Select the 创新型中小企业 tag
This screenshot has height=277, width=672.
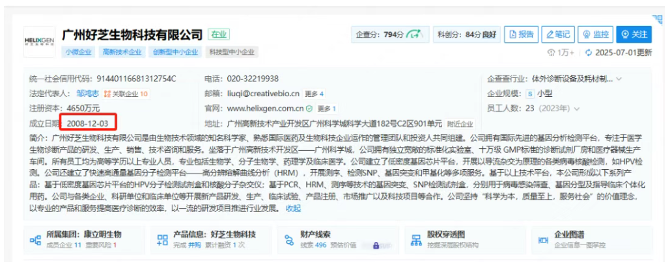pyautogui.click(x=176, y=52)
